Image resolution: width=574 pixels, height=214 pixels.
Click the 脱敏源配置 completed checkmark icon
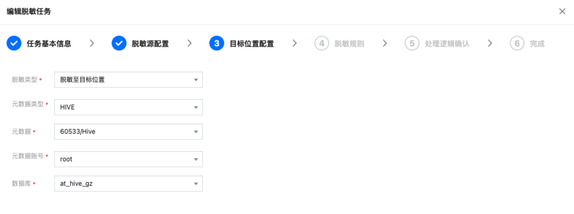(x=119, y=44)
